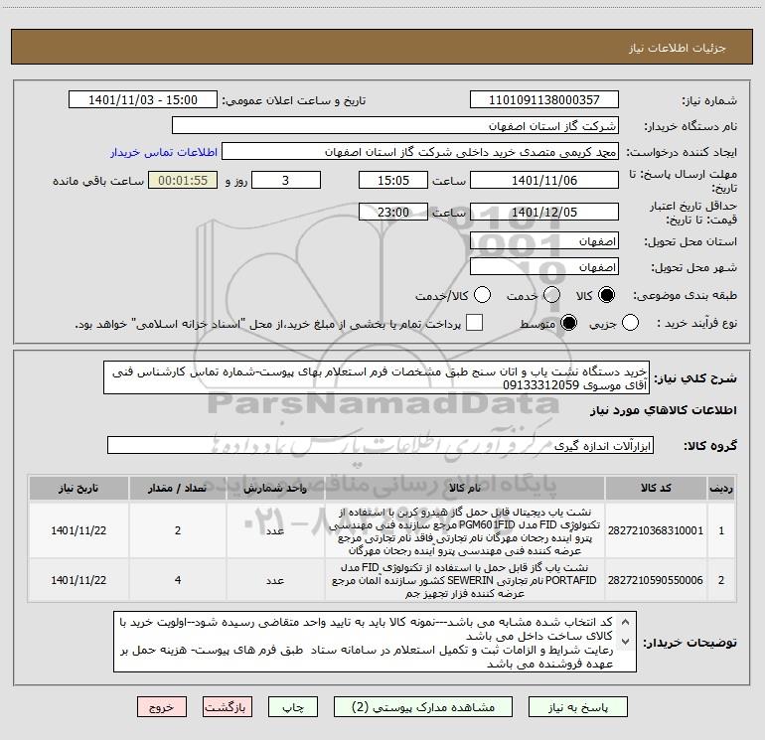Click the buyer organization name field

click(x=395, y=126)
